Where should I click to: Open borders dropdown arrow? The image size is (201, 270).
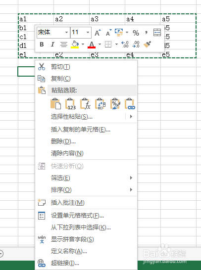pyautogui.click(x=116, y=45)
